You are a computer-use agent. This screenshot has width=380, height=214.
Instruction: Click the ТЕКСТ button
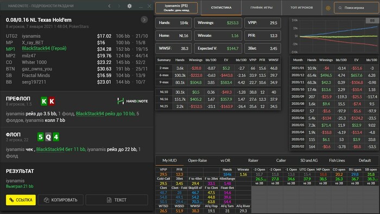pos(117,200)
